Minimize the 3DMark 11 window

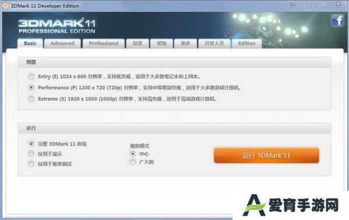(313, 4)
